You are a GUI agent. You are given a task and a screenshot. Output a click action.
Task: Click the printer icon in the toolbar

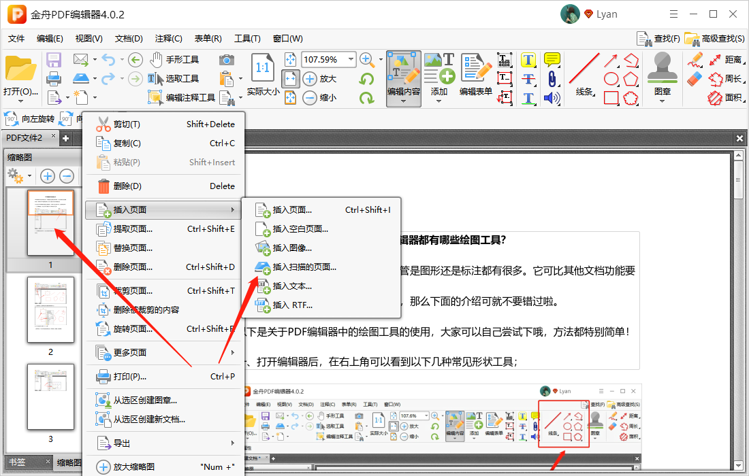[54, 79]
